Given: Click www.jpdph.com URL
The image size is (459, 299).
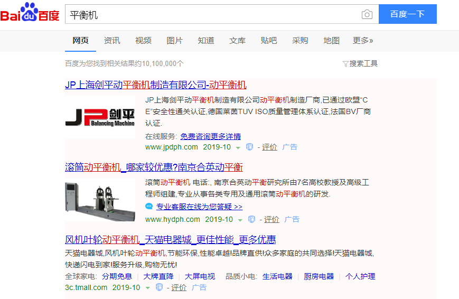Looking at the screenshot, I should coord(172,147).
